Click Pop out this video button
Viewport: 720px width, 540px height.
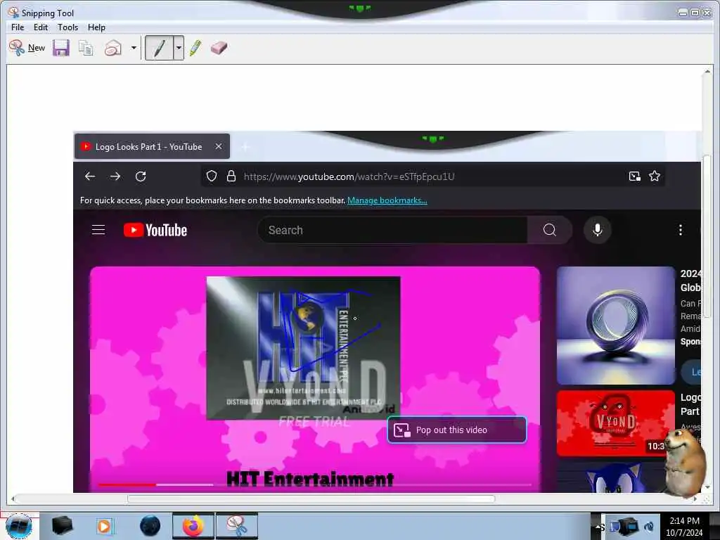tap(457, 430)
